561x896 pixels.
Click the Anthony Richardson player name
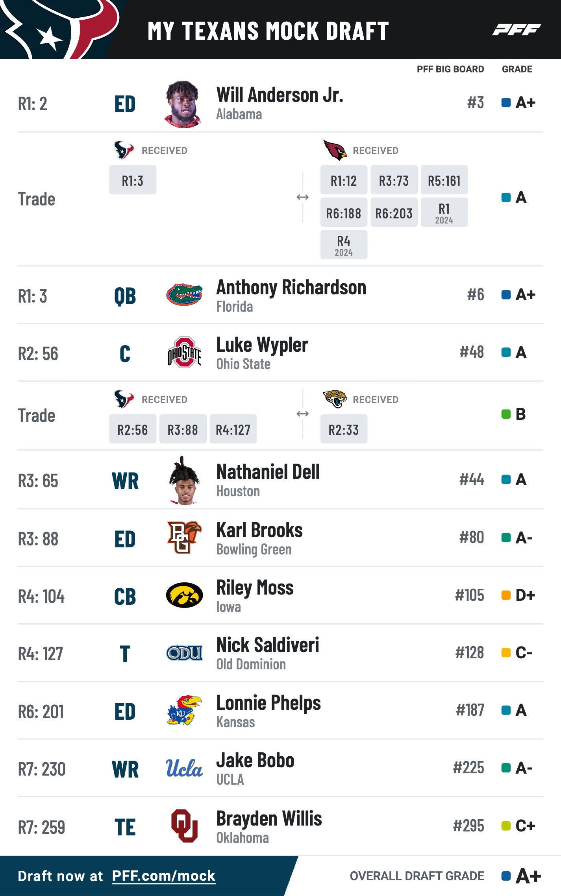(x=291, y=287)
